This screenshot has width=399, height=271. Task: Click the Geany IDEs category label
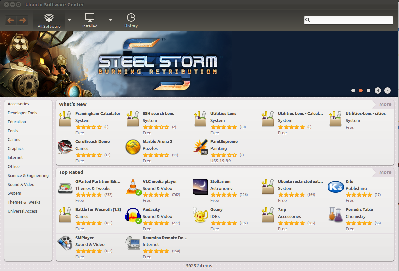pos(215,216)
